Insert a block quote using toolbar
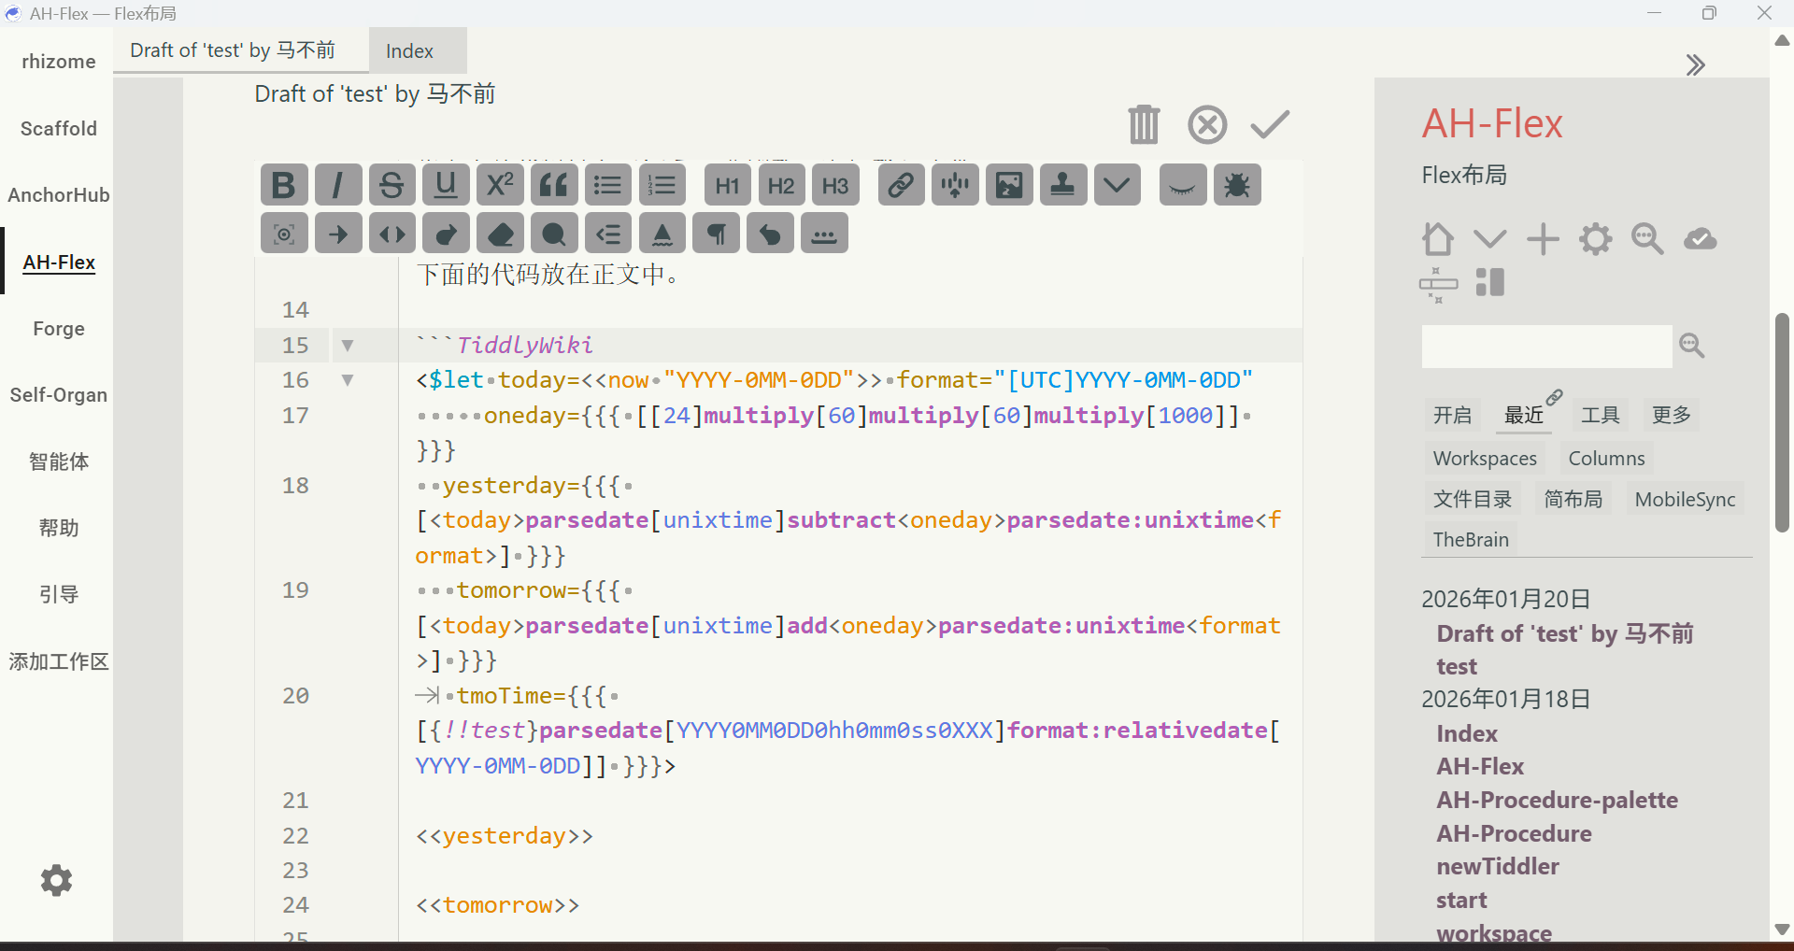Image resolution: width=1794 pixels, height=951 pixels. 554,185
